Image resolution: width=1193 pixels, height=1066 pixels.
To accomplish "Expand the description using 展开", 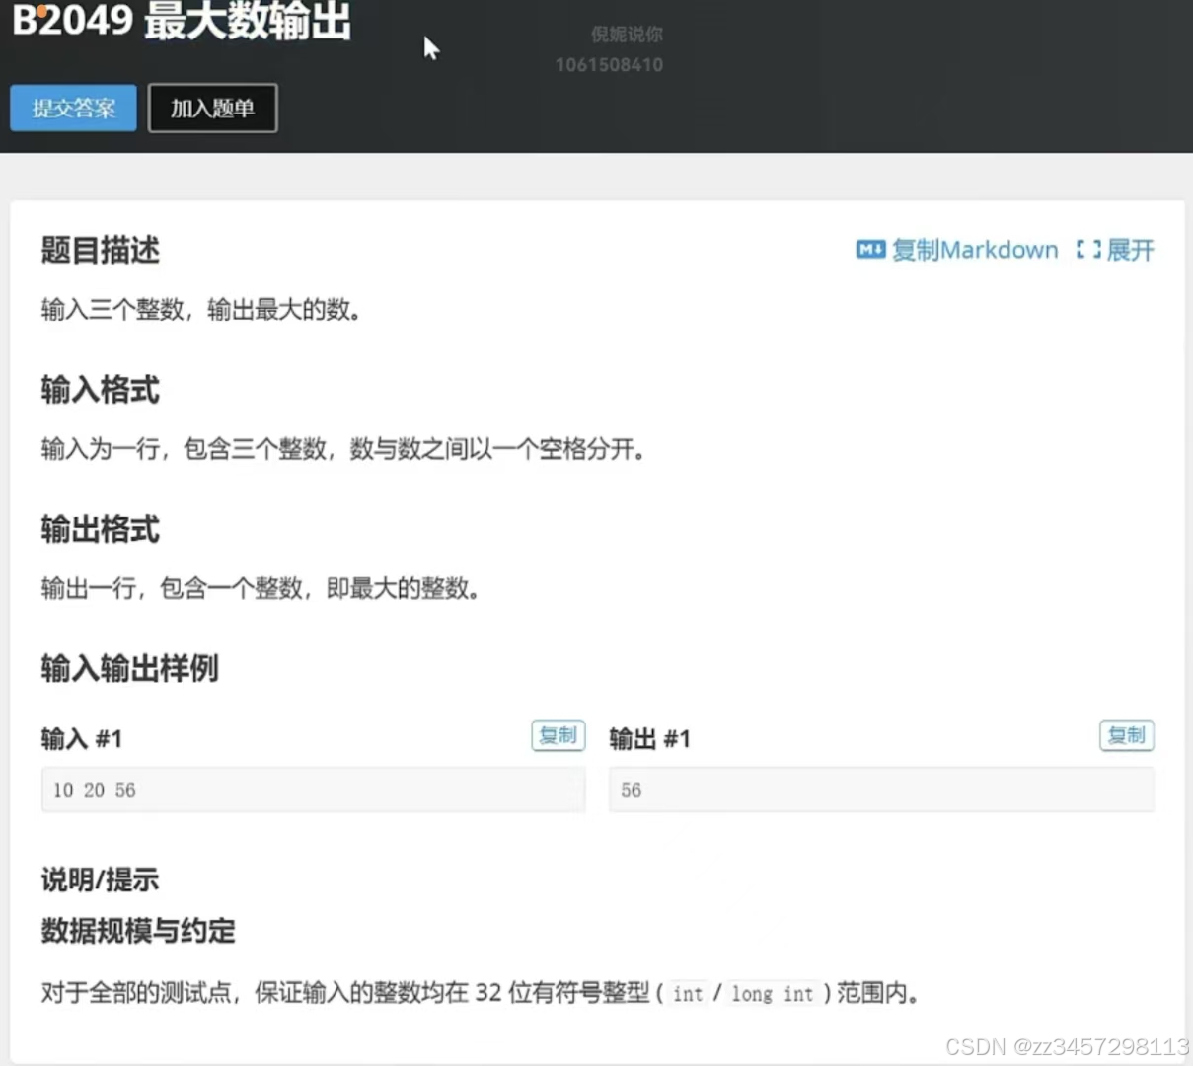I will (1133, 250).
